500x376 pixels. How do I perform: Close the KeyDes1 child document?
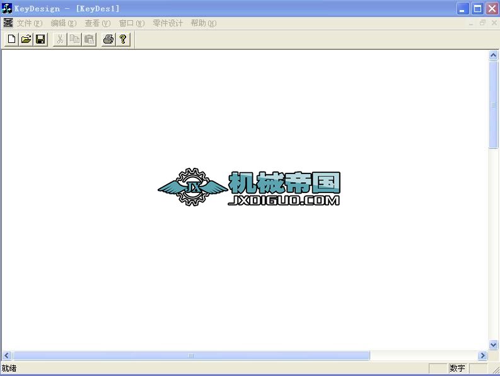point(494,23)
